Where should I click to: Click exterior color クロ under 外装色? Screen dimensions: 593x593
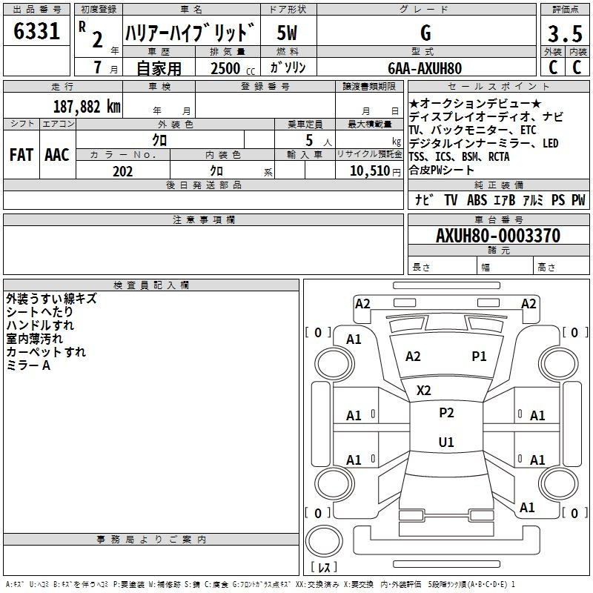pyautogui.click(x=159, y=140)
